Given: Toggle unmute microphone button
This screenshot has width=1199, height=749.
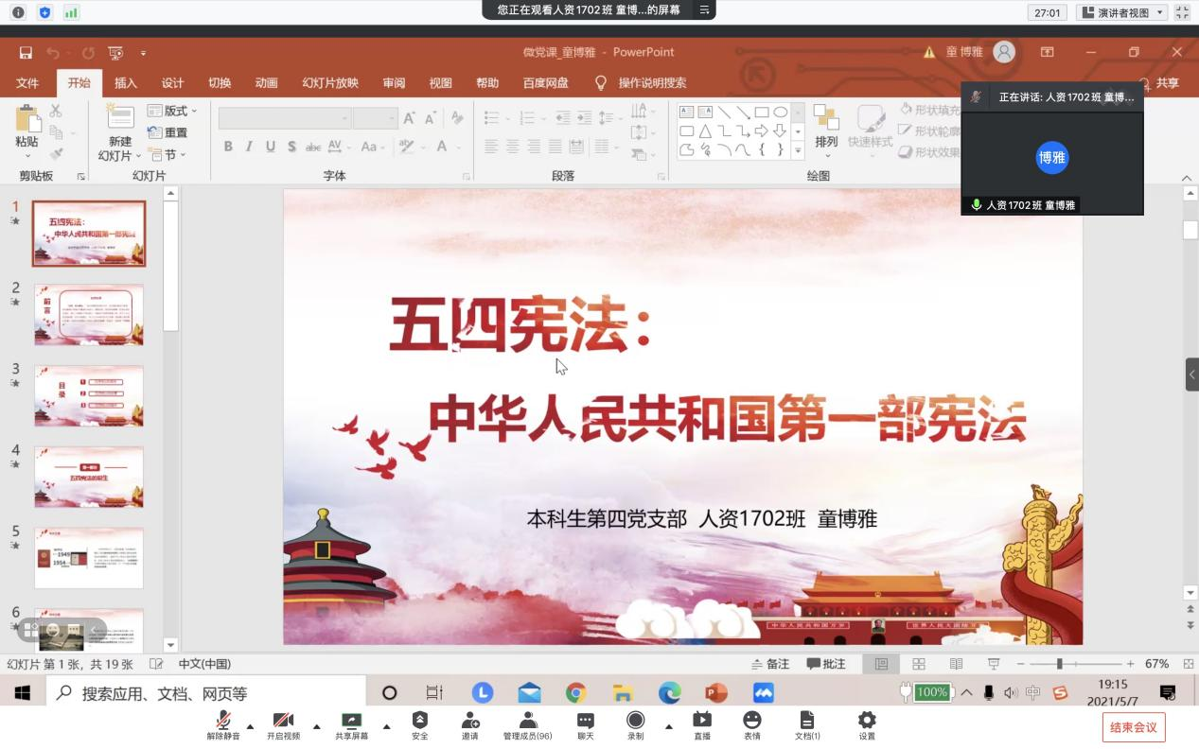Looking at the screenshot, I should pyautogui.click(x=223, y=725).
